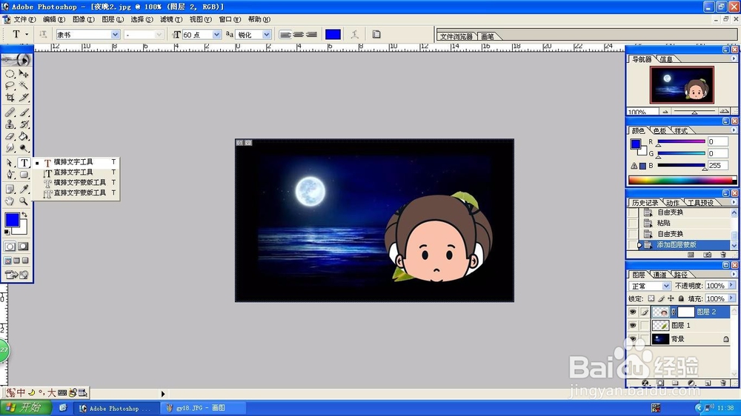Open font size dropdown 60 点
The height and width of the screenshot is (416, 741).
216,35
